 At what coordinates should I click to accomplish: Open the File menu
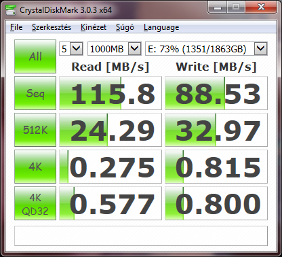click(16, 27)
